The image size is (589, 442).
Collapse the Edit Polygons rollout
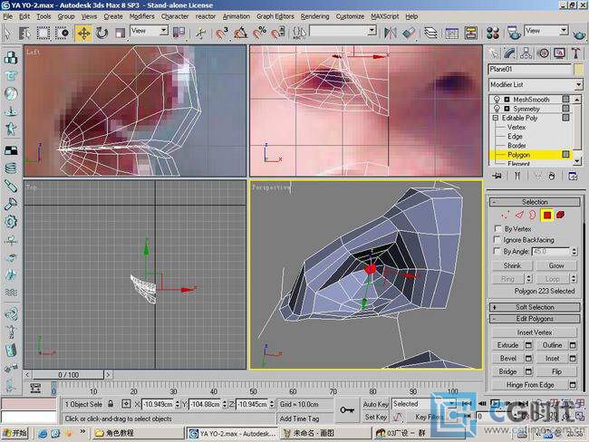[535, 319]
